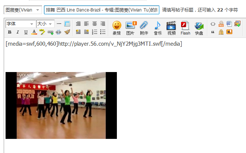Viewport: 246px width, 153px height.
Task: Insert a horizontal rule line
Action: click(59, 24)
